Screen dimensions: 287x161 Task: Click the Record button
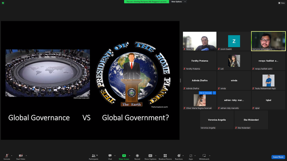pos(137,157)
